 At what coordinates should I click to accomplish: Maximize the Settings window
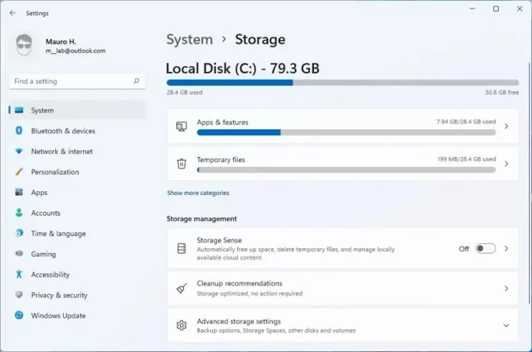pyautogui.click(x=496, y=9)
